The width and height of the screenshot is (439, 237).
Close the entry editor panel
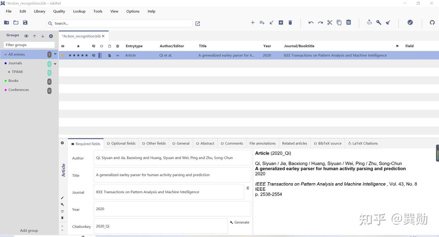[62, 143]
